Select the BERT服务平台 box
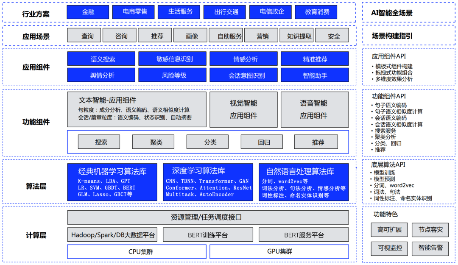 pyautogui.click(x=304, y=234)
